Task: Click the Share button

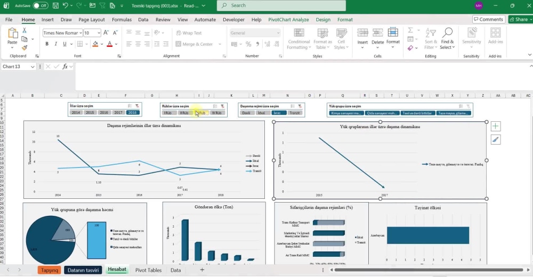Action: click(x=520, y=19)
